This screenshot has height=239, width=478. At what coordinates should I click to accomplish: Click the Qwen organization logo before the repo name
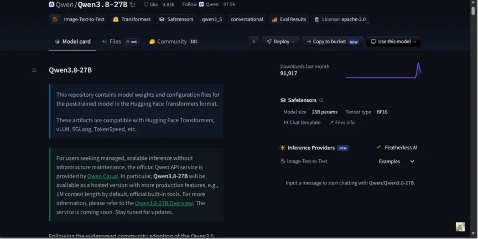(x=51, y=4)
